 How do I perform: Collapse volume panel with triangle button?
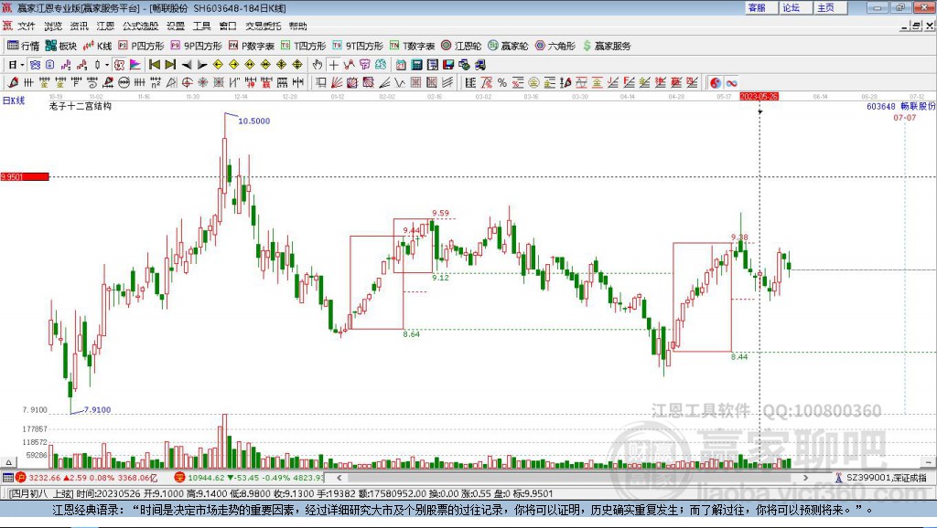[8, 462]
